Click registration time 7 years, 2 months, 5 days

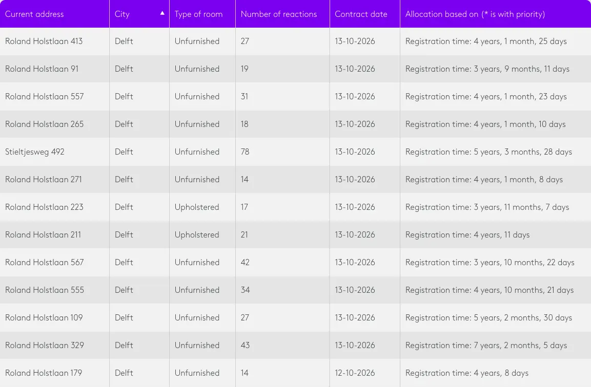pos(486,345)
